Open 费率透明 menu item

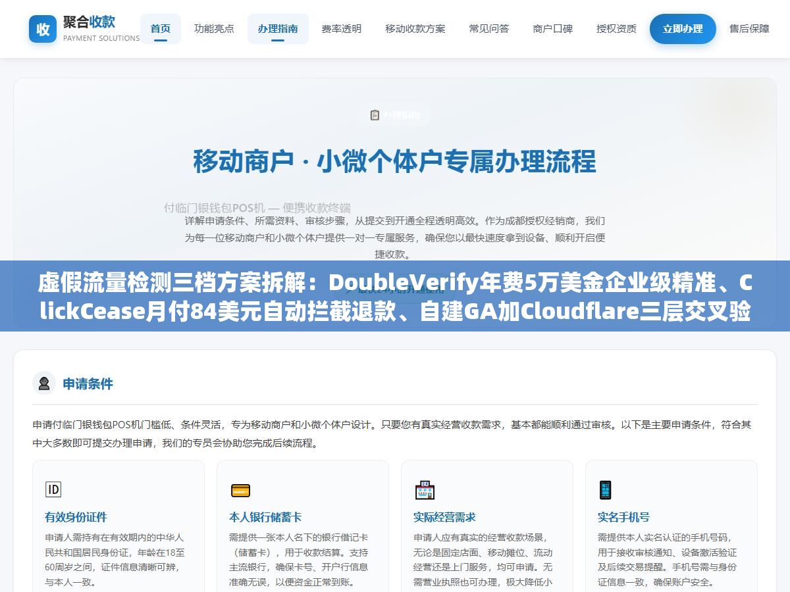pyautogui.click(x=341, y=29)
